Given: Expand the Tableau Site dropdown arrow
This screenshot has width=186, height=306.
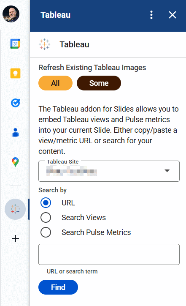Looking at the screenshot, I should pos(167,171).
